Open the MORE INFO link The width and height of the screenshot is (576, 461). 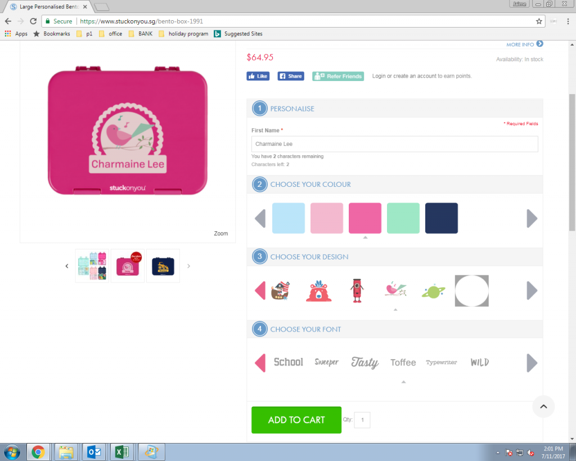(x=520, y=44)
